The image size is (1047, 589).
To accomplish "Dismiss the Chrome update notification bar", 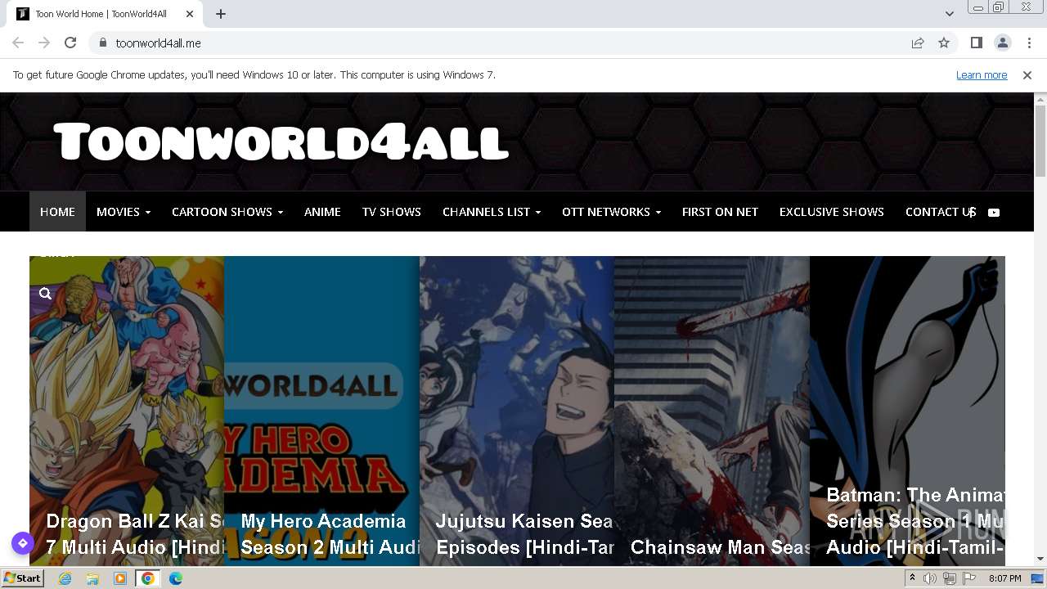I will 1027,74.
